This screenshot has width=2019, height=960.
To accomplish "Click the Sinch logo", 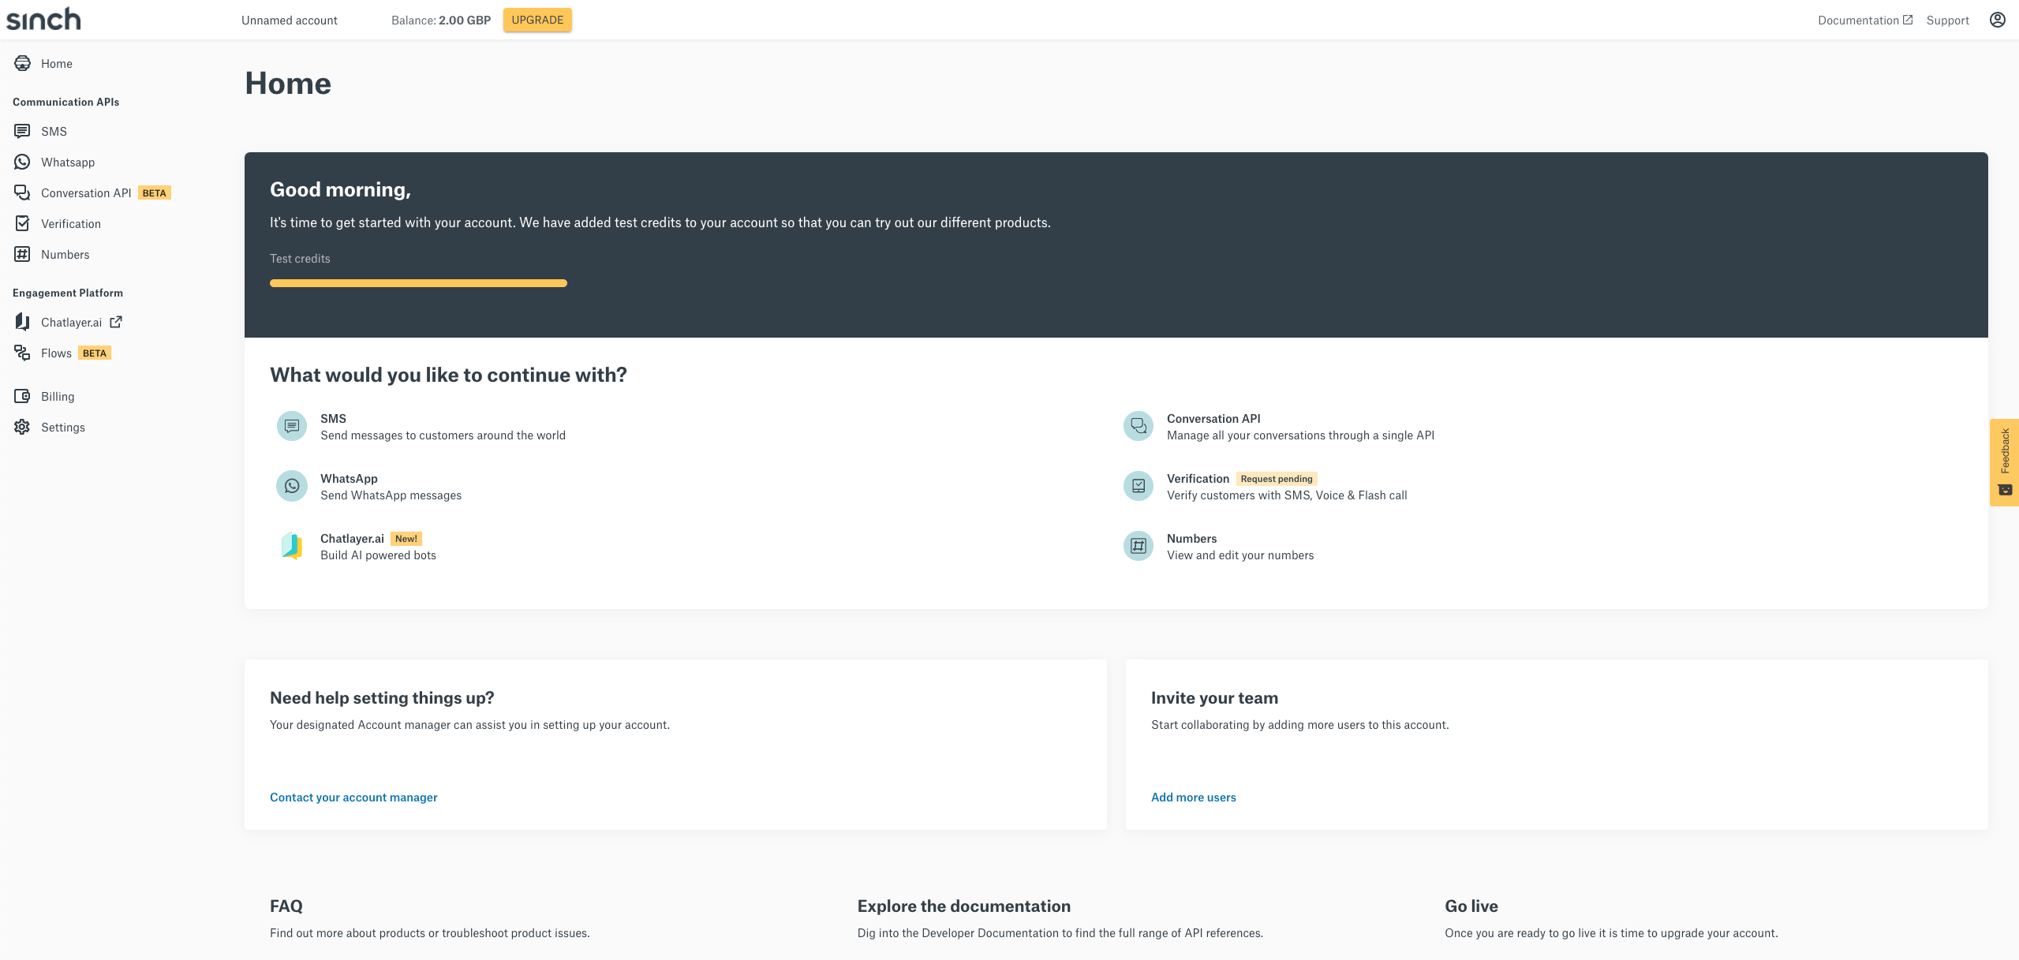I will point(43,19).
